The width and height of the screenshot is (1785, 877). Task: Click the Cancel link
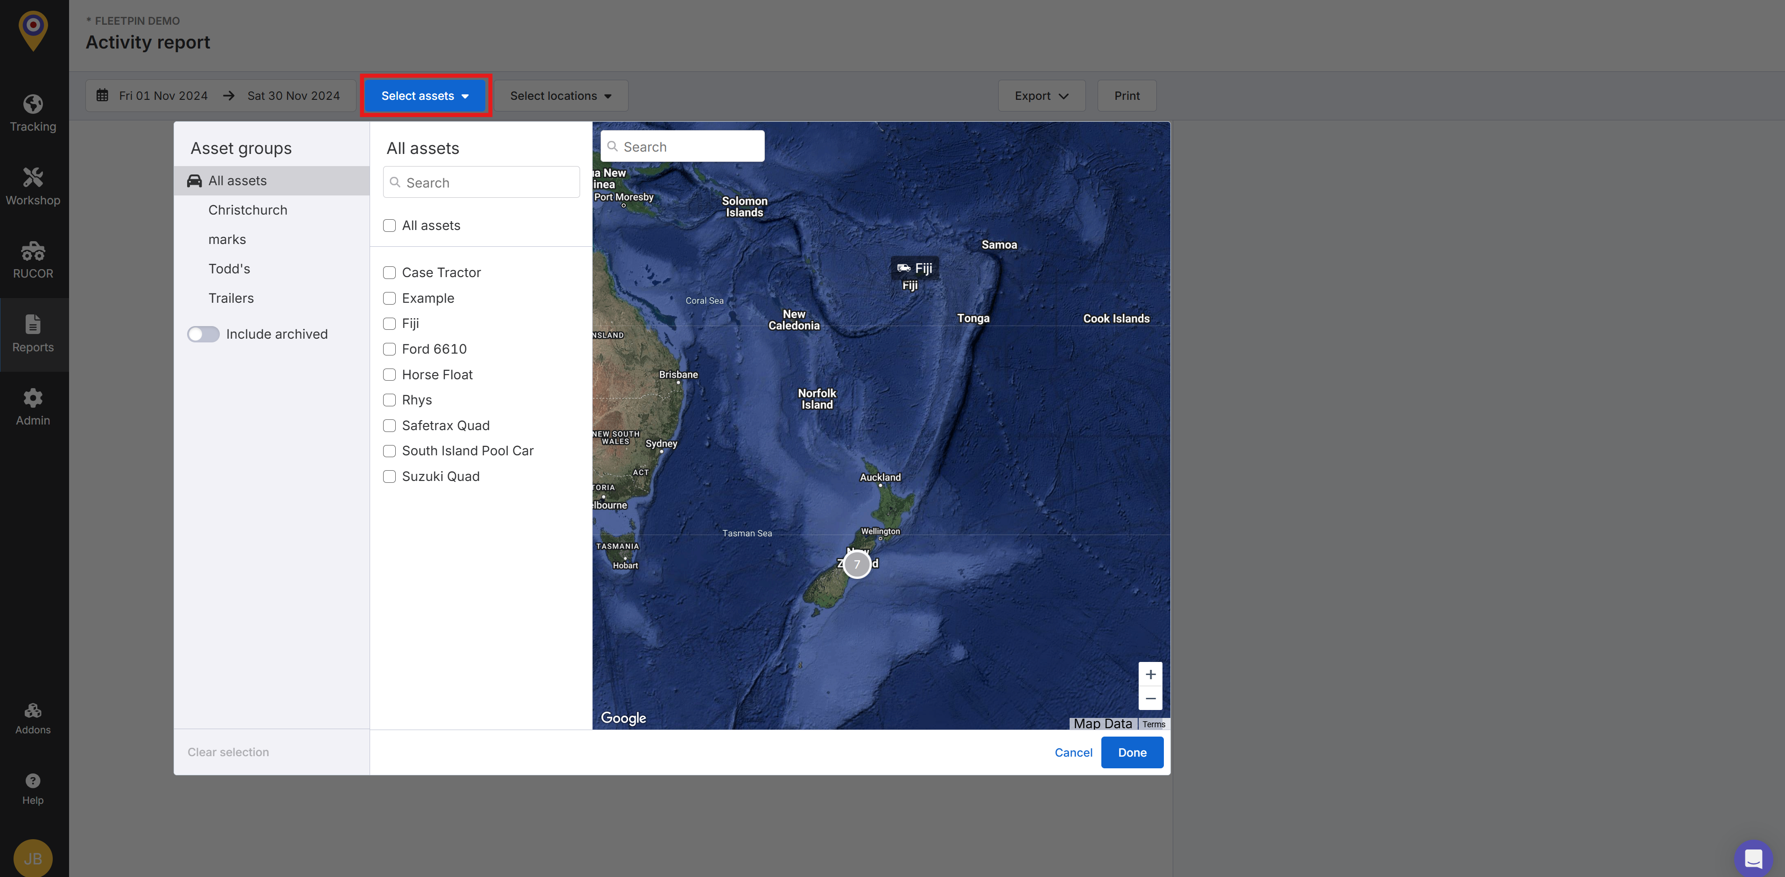1073,753
